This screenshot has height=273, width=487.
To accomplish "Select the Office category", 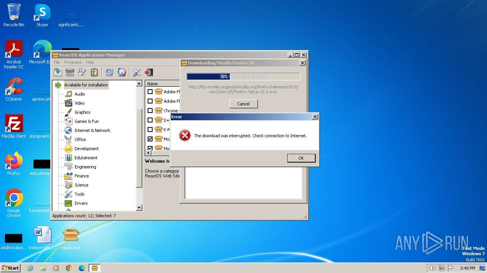I will tap(80, 140).
